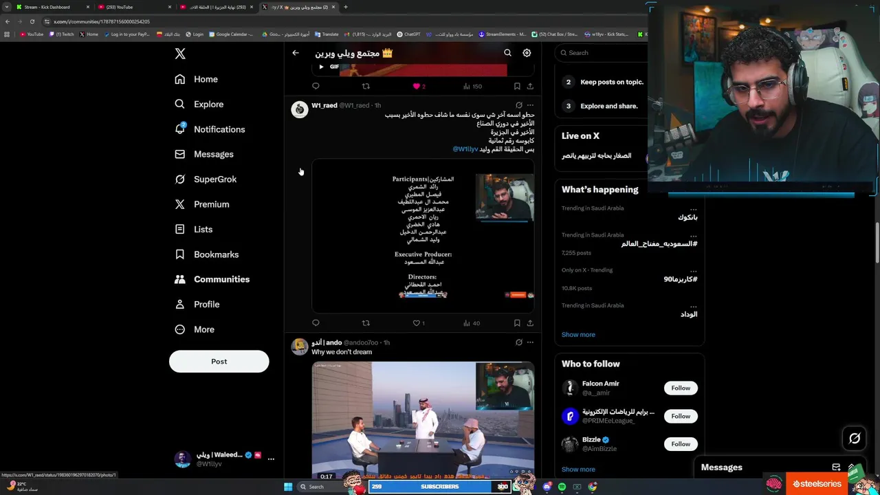Screen dimensions: 880x495
Task: Open options for the second Saudi Arabia trend
Action: click(693, 235)
